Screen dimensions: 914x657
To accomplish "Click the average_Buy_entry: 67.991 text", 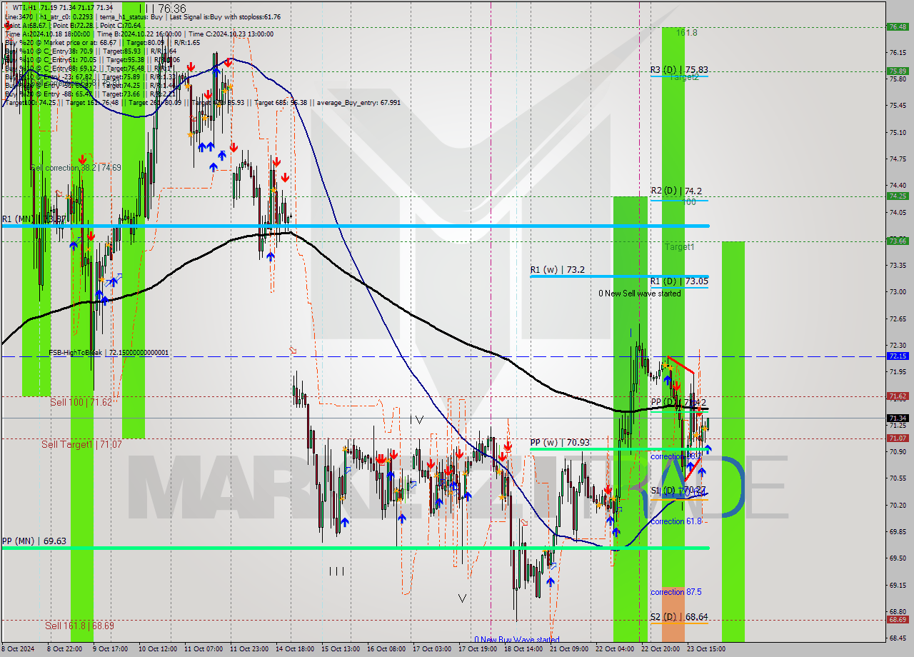I will click(358, 103).
